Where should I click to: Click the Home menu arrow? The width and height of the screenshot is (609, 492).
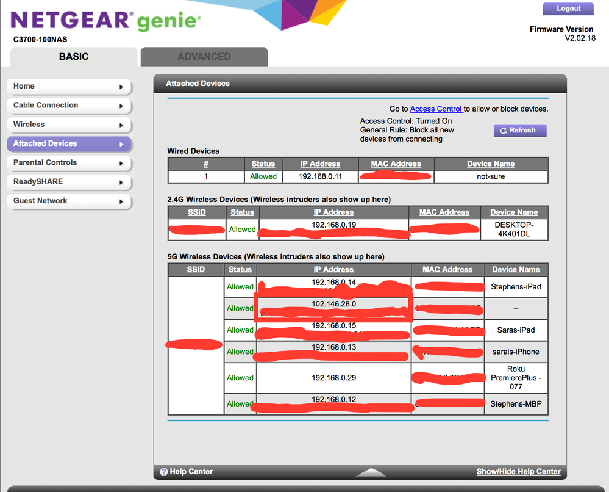(x=121, y=87)
